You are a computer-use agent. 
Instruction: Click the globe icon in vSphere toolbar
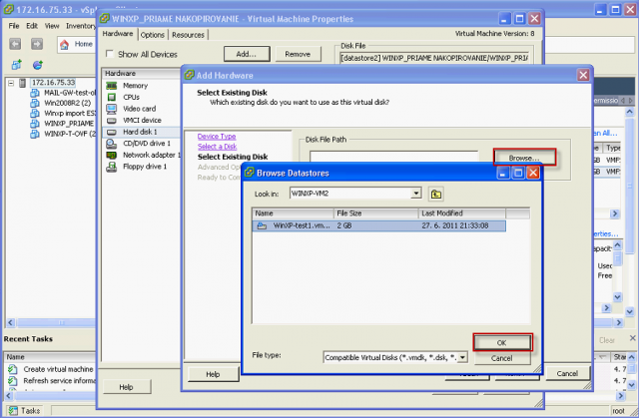coord(38,64)
